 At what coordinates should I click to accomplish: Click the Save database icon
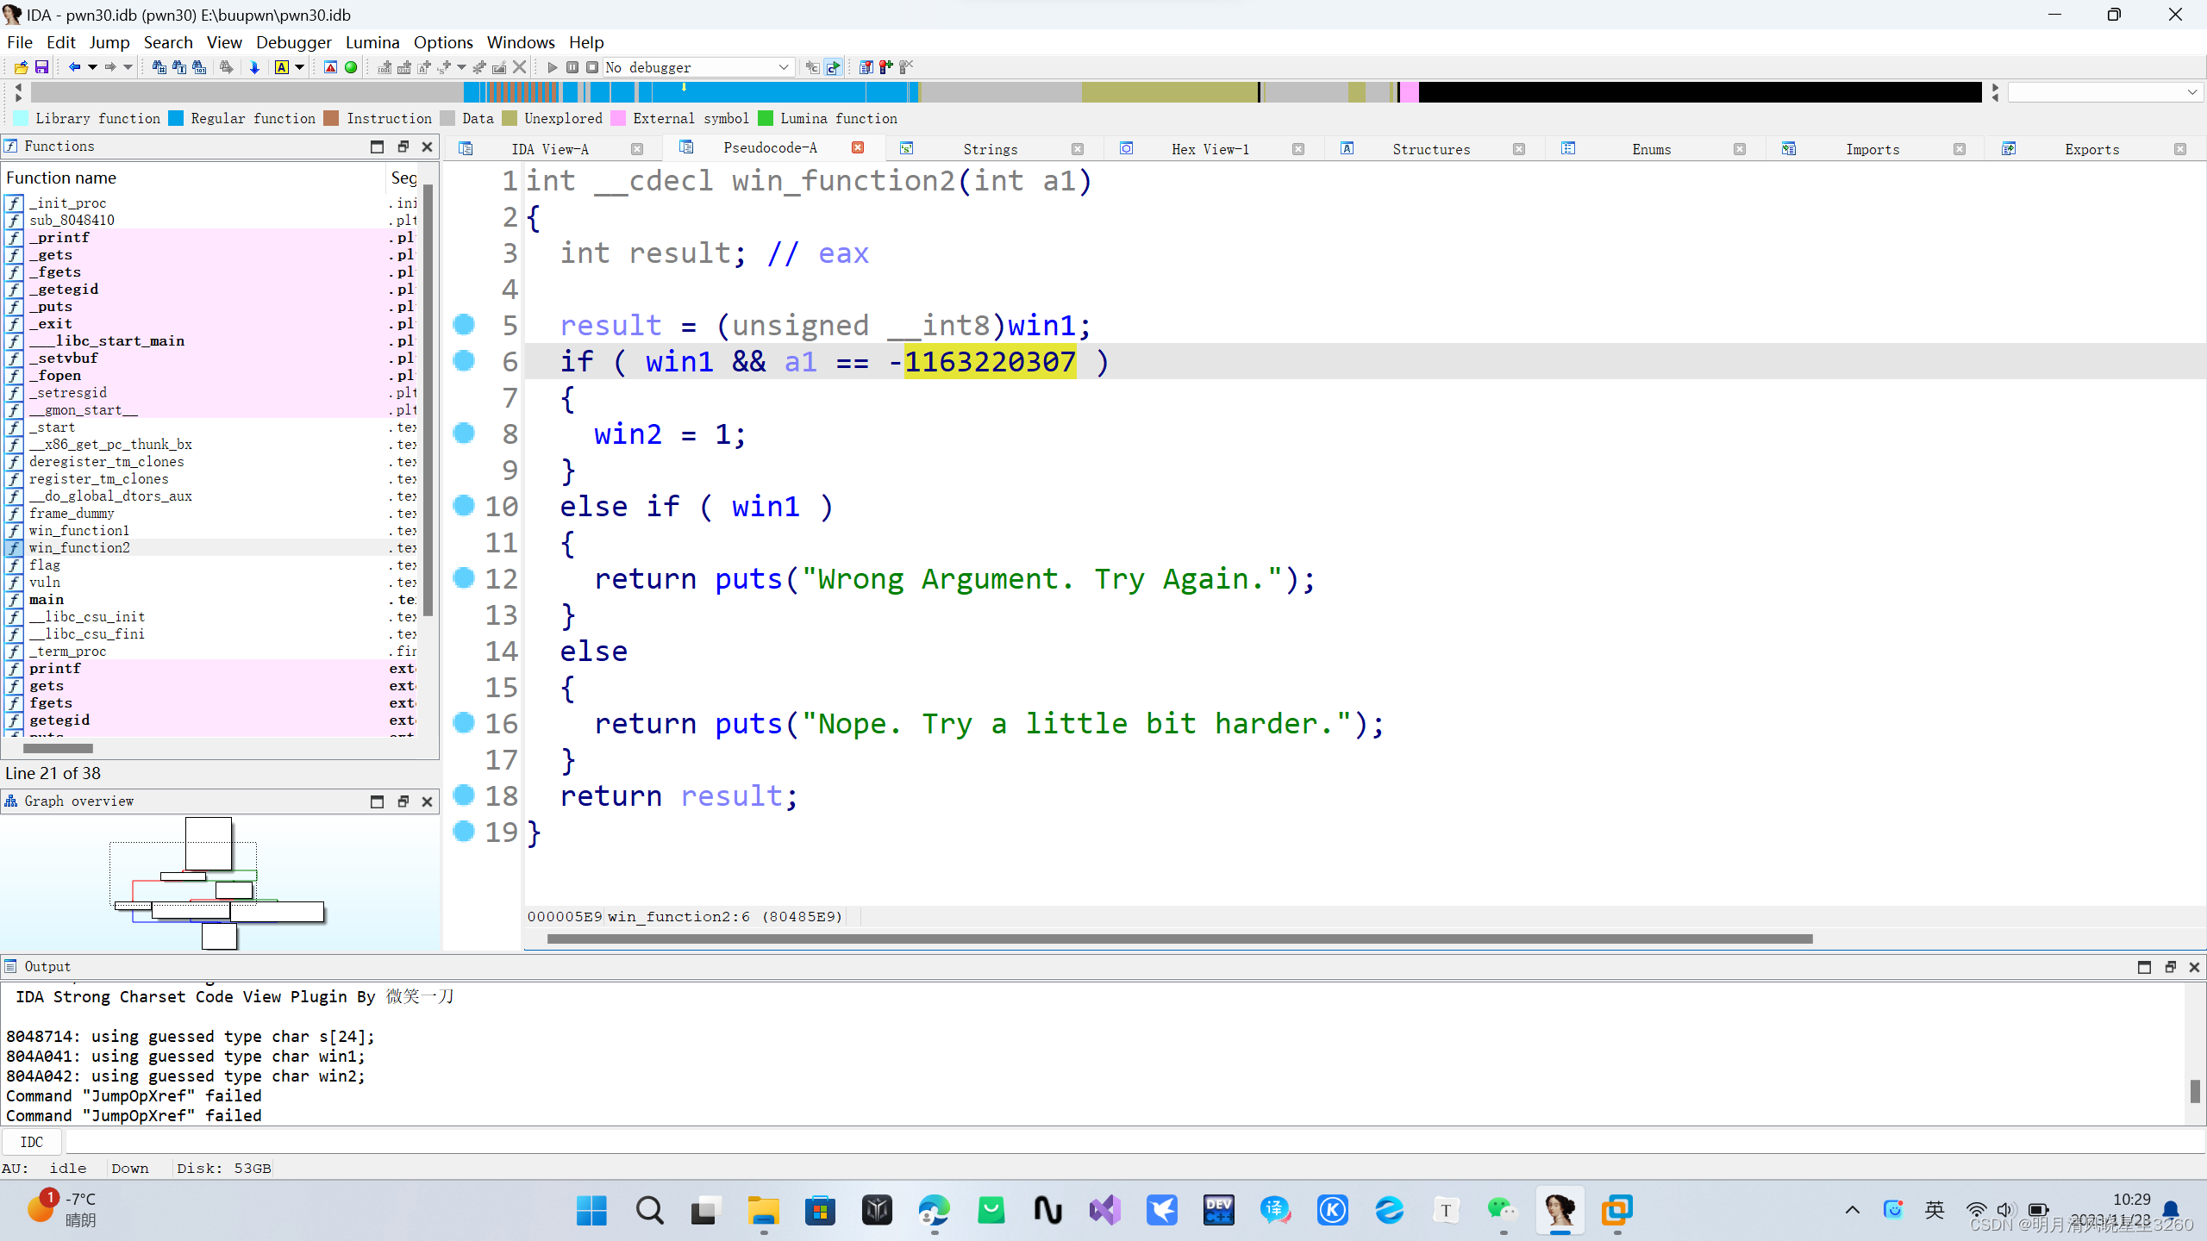(x=41, y=67)
